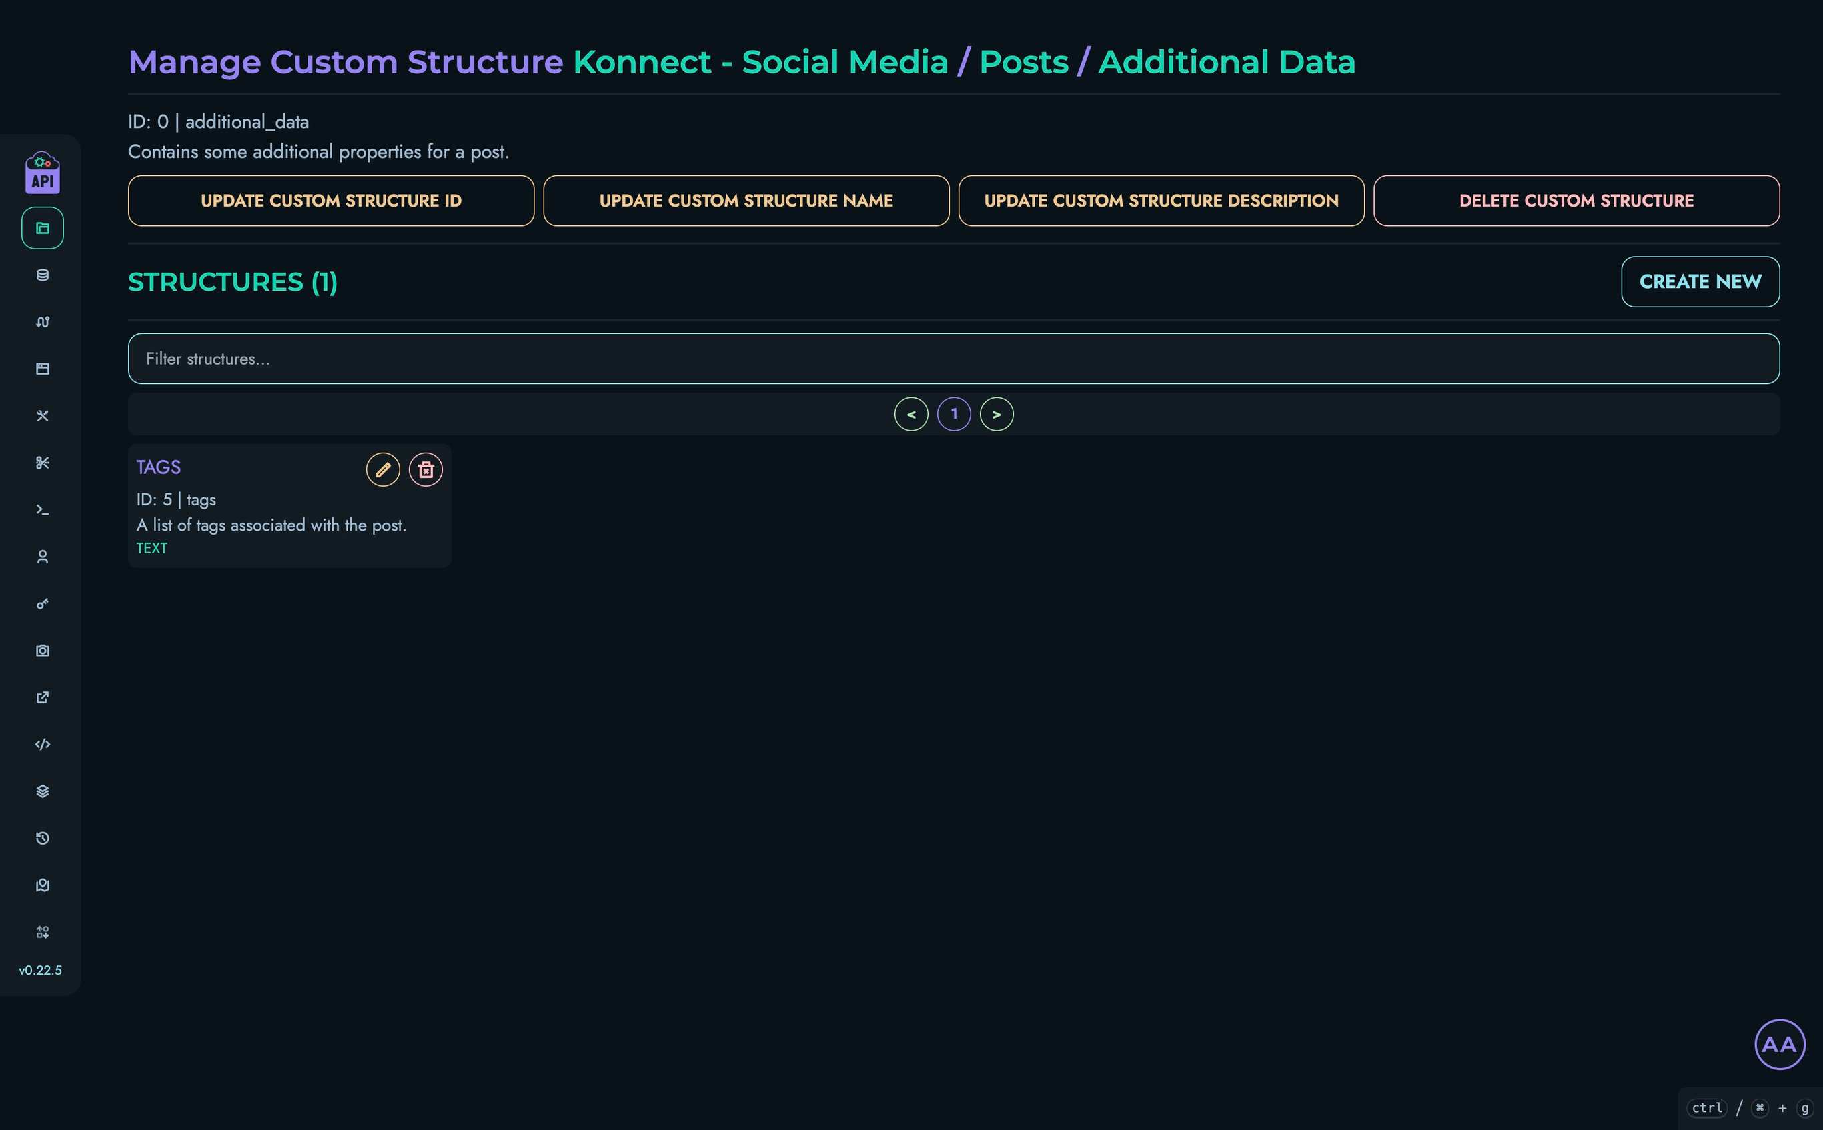
Task: Open the history clock sidebar icon
Action: pyautogui.click(x=43, y=839)
